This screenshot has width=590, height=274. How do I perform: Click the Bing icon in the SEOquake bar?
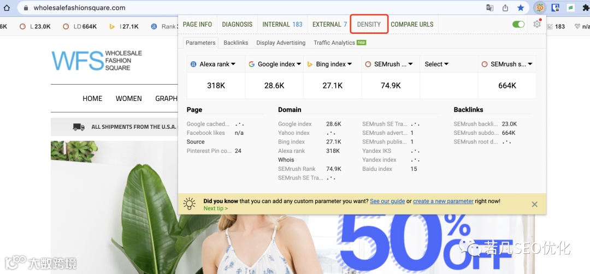(112, 27)
